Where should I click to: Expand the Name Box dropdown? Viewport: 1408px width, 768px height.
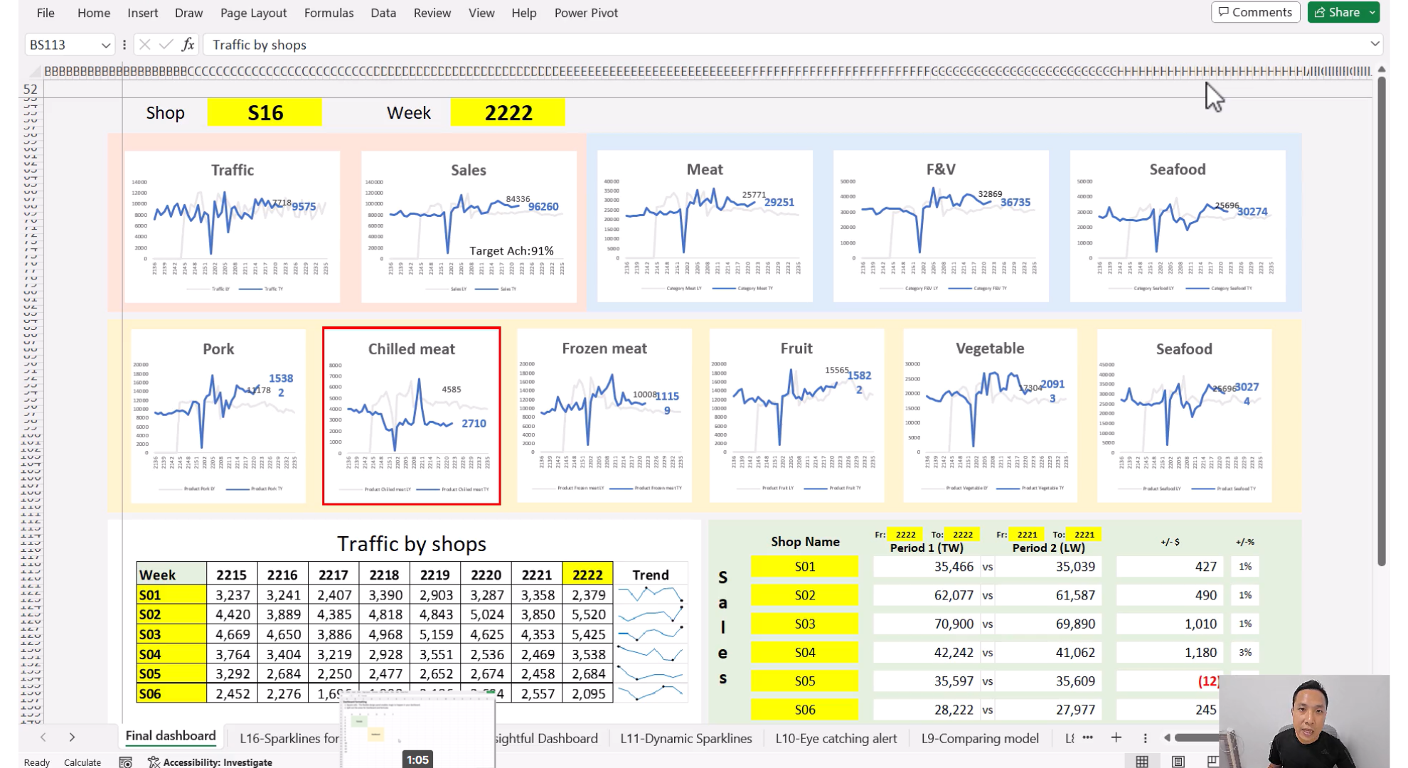point(106,45)
